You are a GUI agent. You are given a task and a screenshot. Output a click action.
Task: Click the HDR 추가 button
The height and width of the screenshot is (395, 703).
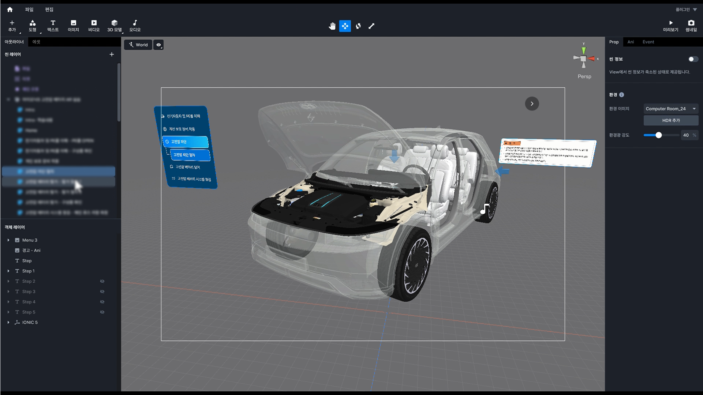click(x=670, y=120)
